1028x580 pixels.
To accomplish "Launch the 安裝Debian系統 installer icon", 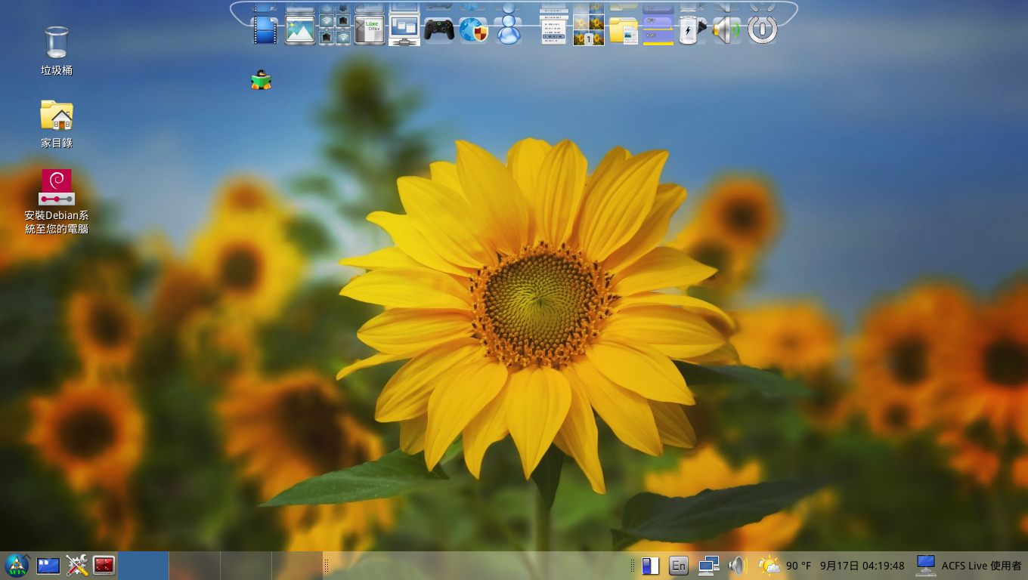I will click(x=57, y=188).
